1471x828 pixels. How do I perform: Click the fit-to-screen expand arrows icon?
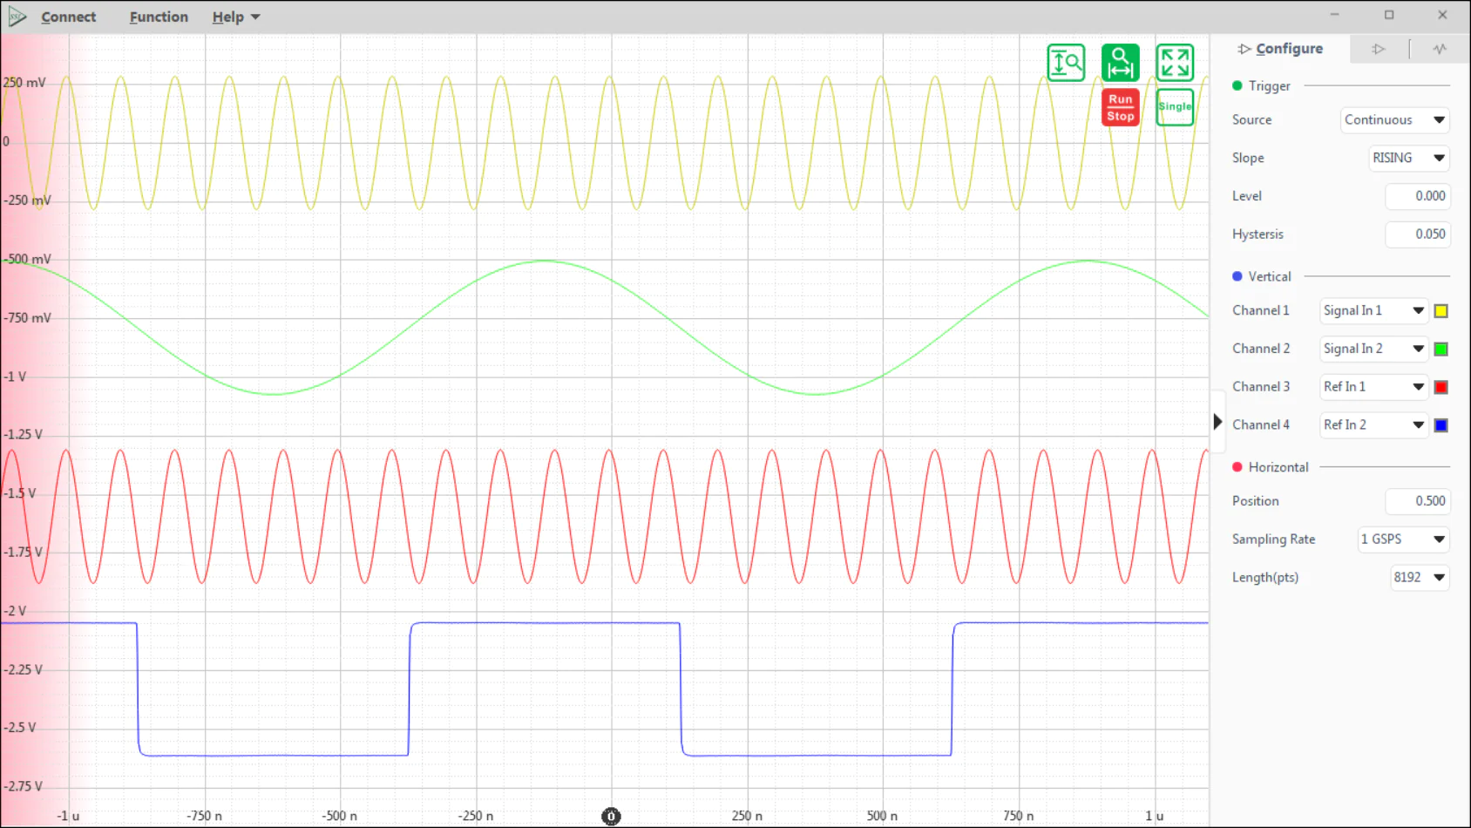coord(1174,63)
